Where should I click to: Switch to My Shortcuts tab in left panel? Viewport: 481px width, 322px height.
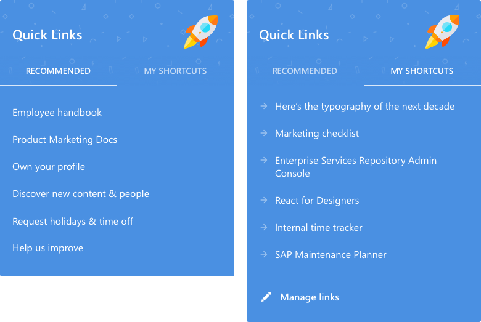click(x=175, y=71)
